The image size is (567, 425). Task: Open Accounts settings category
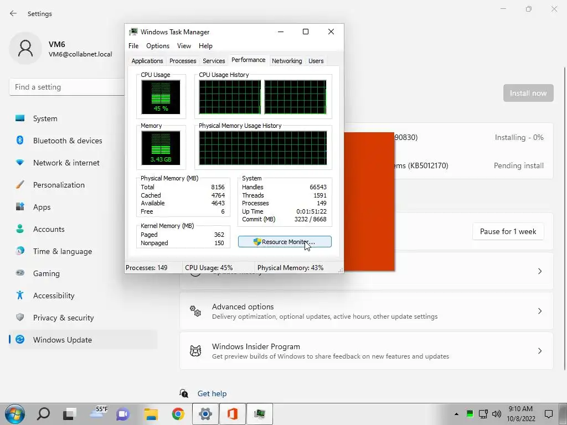click(83, 229)
